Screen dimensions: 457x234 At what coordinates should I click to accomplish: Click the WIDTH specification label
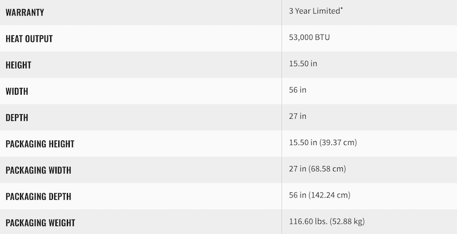coord(17,91)
